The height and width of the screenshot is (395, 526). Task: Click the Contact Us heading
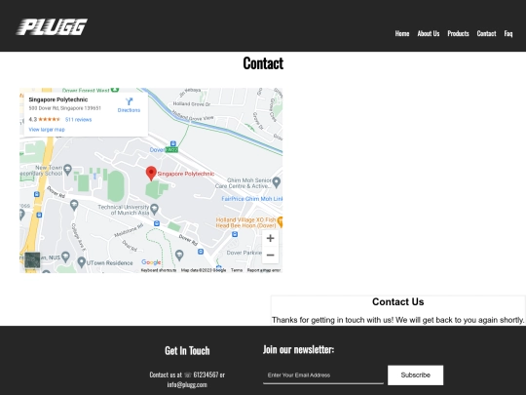point(397,301)
